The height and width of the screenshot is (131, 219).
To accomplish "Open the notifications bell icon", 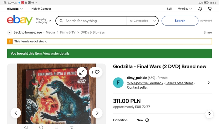I will click(x=200, y=9).
